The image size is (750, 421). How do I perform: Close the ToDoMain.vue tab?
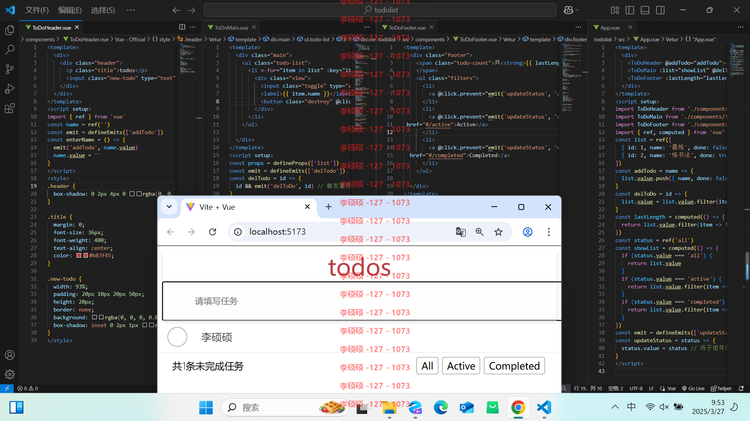(254, 27)
